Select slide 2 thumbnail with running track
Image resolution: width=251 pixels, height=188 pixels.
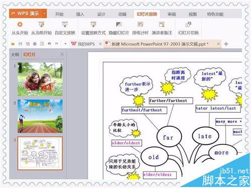(x=40, y=116)
